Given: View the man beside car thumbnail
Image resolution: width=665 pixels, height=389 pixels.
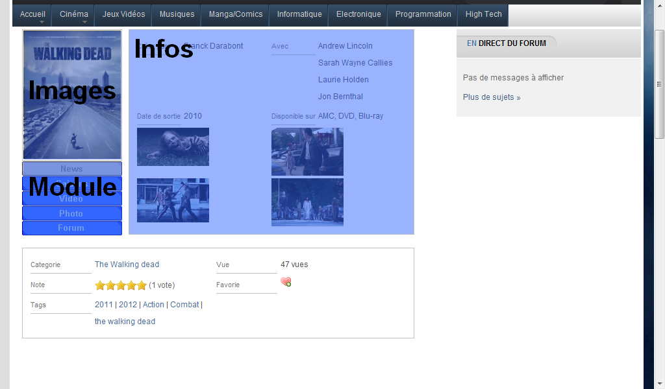Looking at the screenshot, I should [307, 152].
